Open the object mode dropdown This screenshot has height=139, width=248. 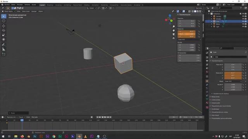9,11
